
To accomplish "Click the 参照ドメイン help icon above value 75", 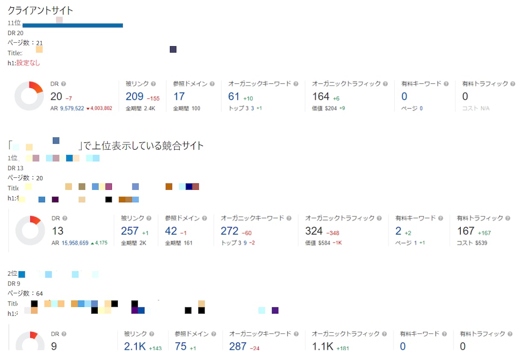I will (214, 334).
